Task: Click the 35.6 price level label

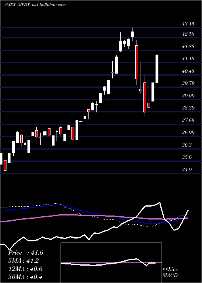Action: [187, 157]
